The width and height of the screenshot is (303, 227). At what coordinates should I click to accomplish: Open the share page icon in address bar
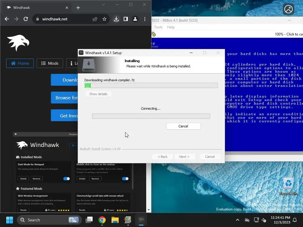click(x=95, y=19)
